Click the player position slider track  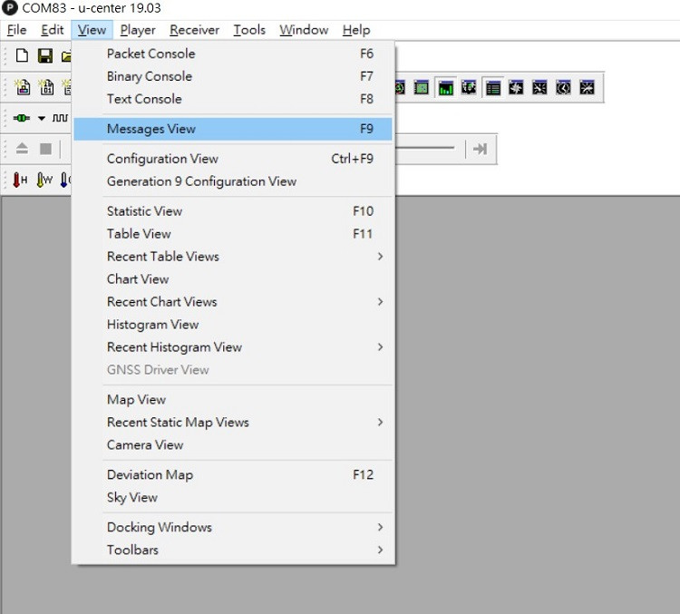[424, 148]
